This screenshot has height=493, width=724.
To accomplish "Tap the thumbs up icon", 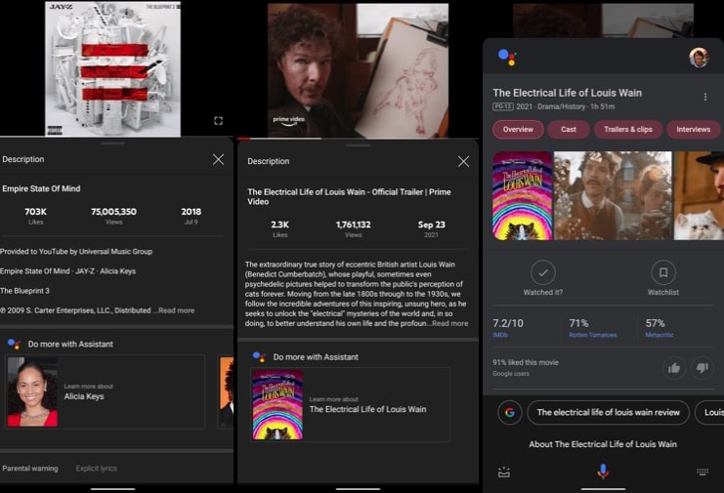I will point(674,368).
